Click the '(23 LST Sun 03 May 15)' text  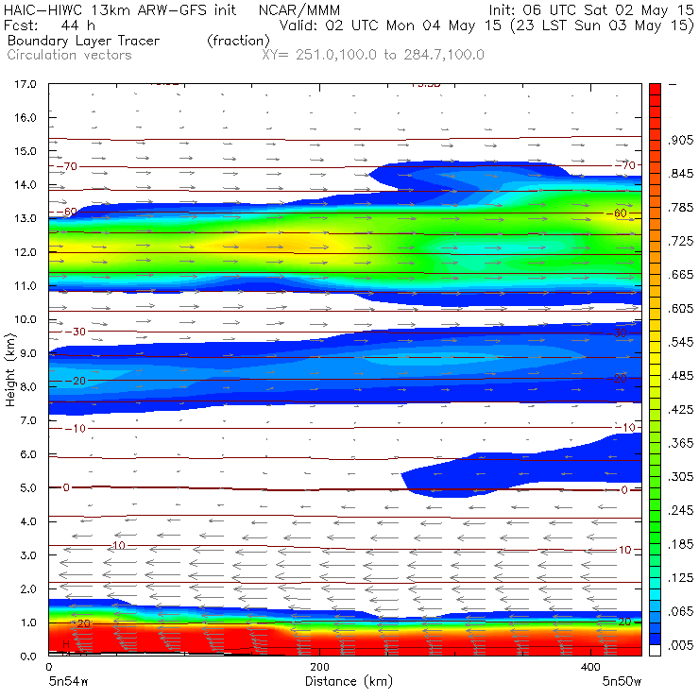(x=603, y=26)
